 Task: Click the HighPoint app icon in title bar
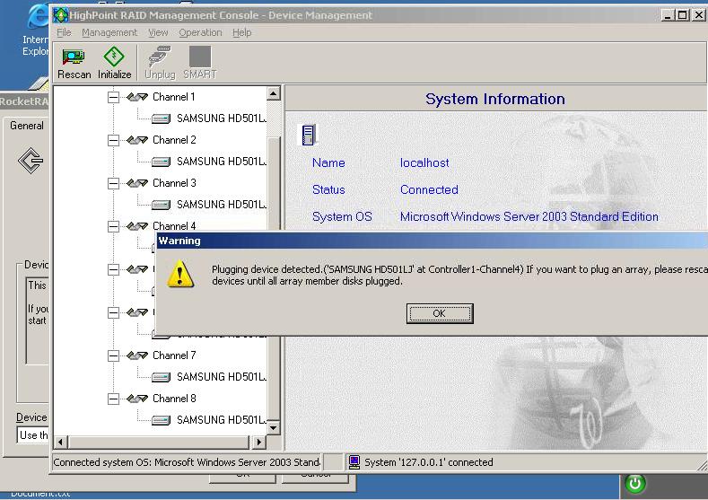pyautogui.click(x=60, y=15)
